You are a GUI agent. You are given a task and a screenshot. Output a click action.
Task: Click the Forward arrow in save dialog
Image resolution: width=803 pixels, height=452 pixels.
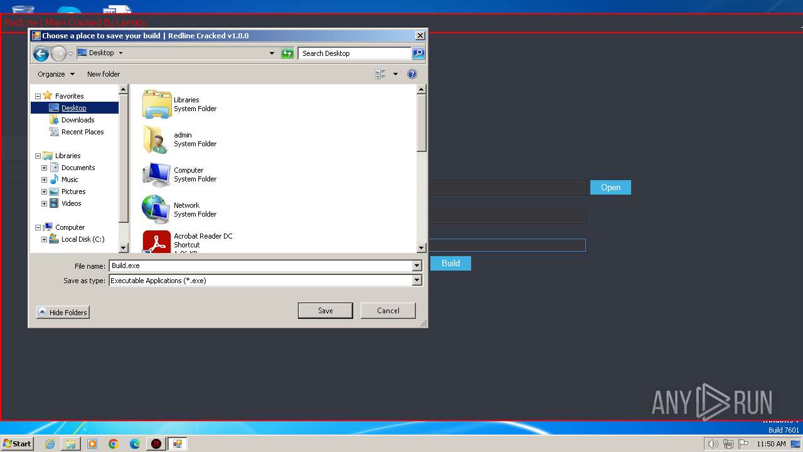(58, 53)
